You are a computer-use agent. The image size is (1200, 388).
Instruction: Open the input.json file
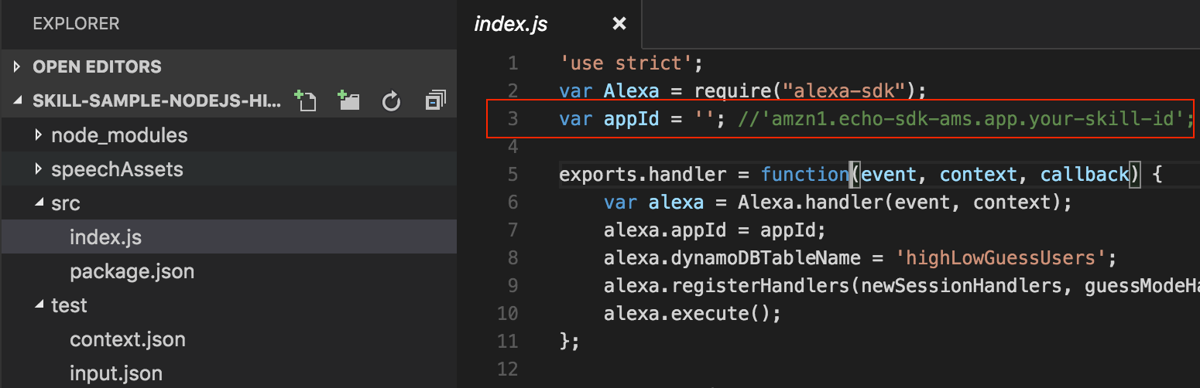point(115,373)
